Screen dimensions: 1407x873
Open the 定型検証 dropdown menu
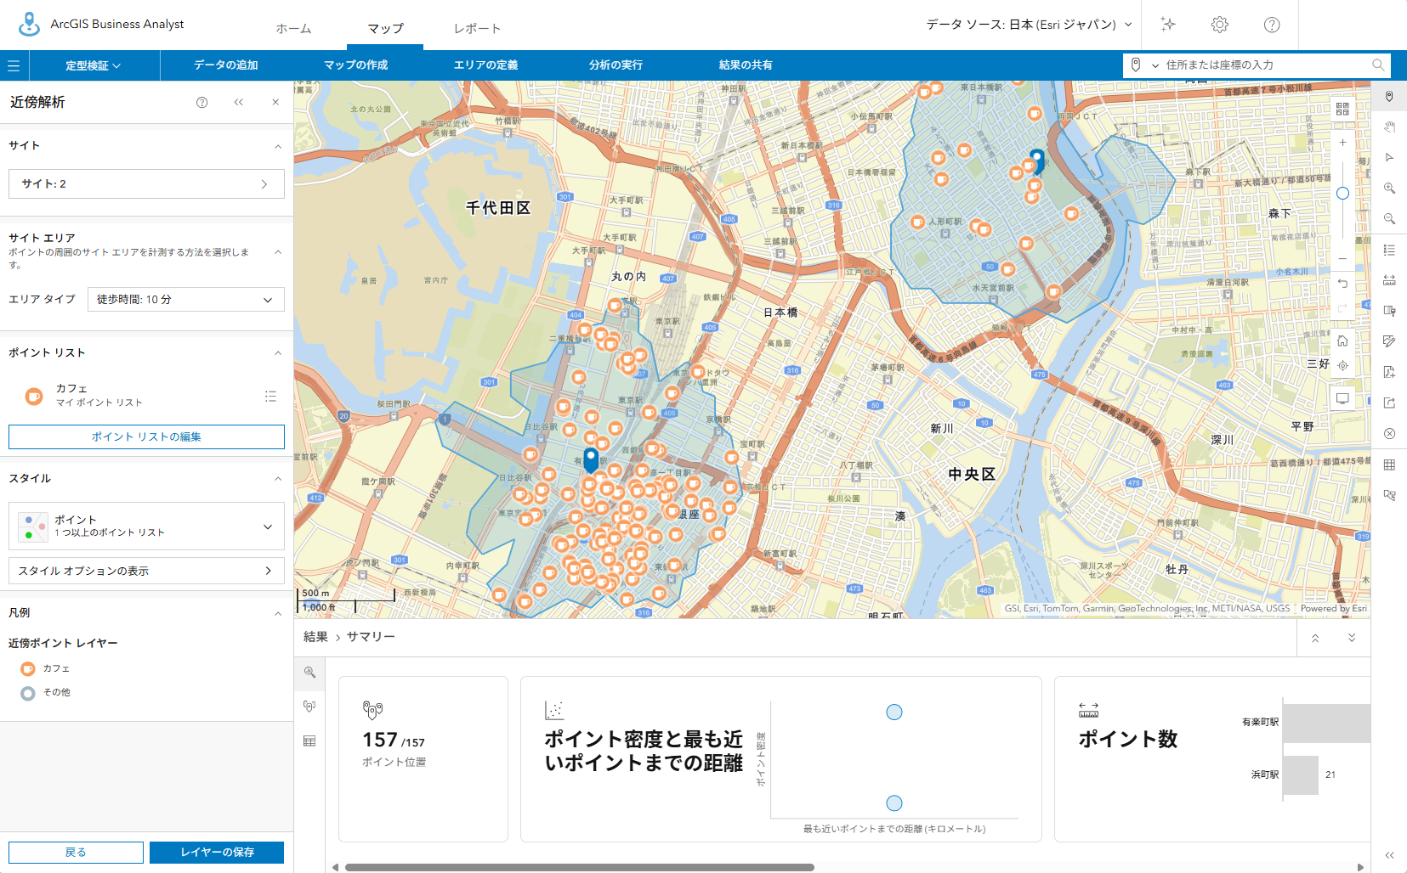click(94, 65)
